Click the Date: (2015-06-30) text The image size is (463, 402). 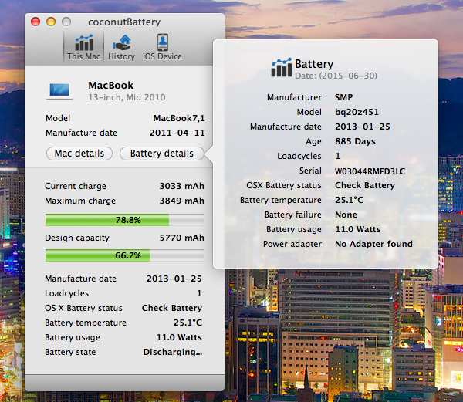[x=336, y=76]
